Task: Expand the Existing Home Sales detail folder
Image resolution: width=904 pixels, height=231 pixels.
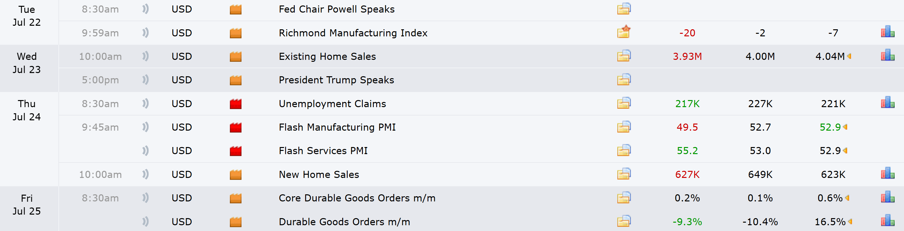Action: tap(624, 56)
